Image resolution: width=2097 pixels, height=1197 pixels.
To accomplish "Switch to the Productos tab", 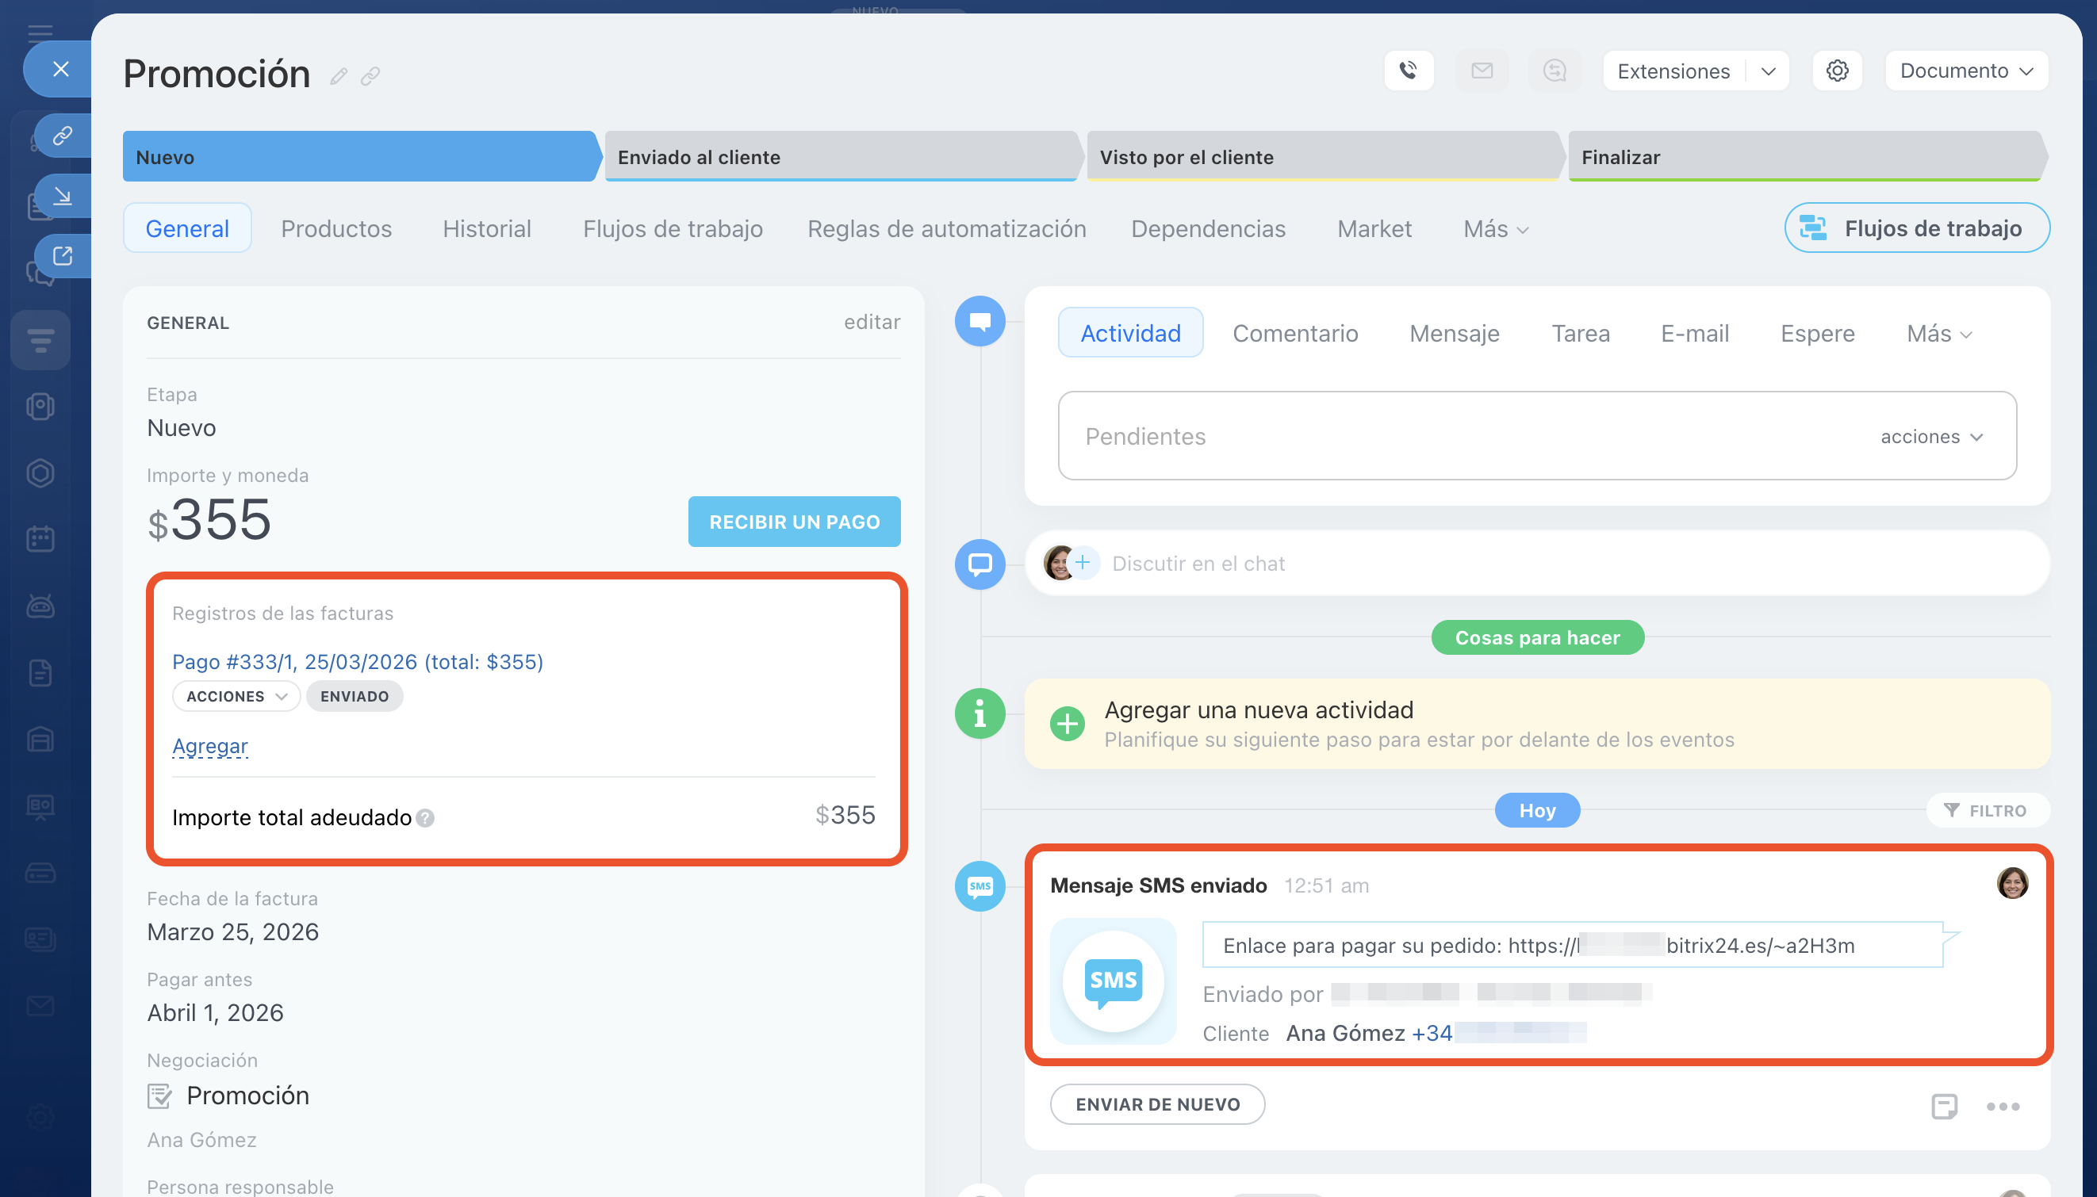I will click(336, 228).
